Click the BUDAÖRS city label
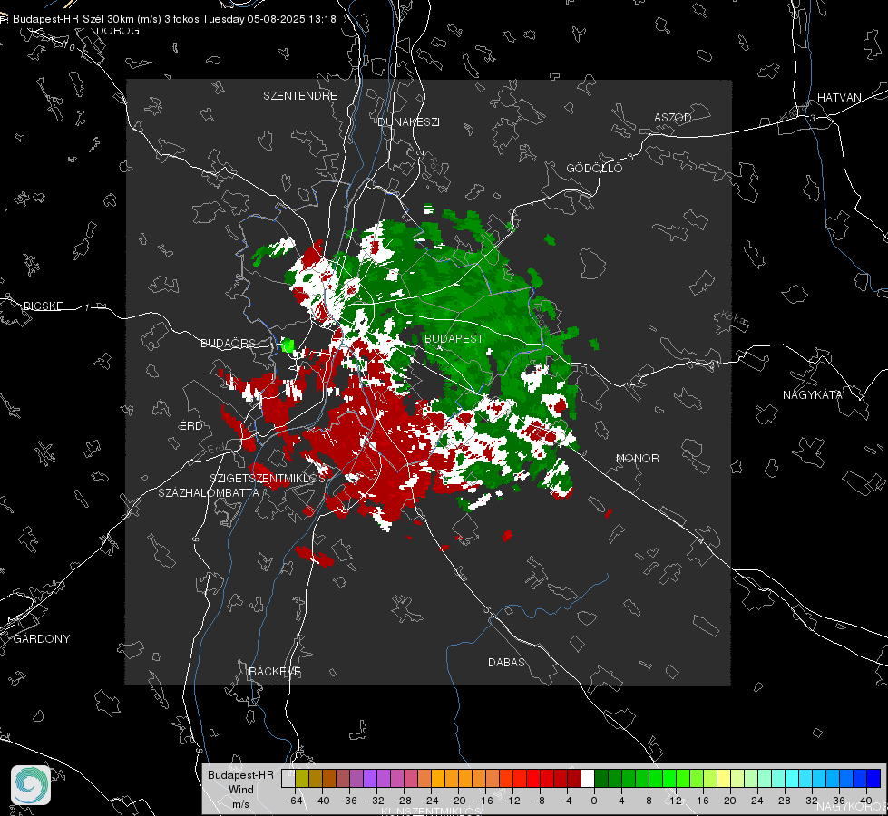 [x=229, y=343]
